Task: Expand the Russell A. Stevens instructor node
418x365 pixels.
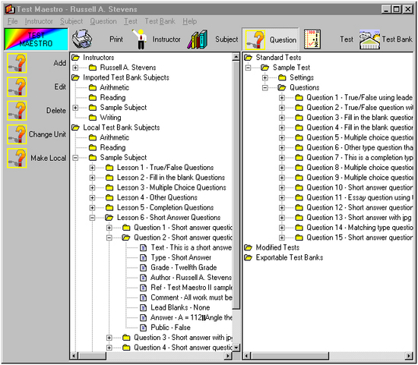Action: click(75, 68)
